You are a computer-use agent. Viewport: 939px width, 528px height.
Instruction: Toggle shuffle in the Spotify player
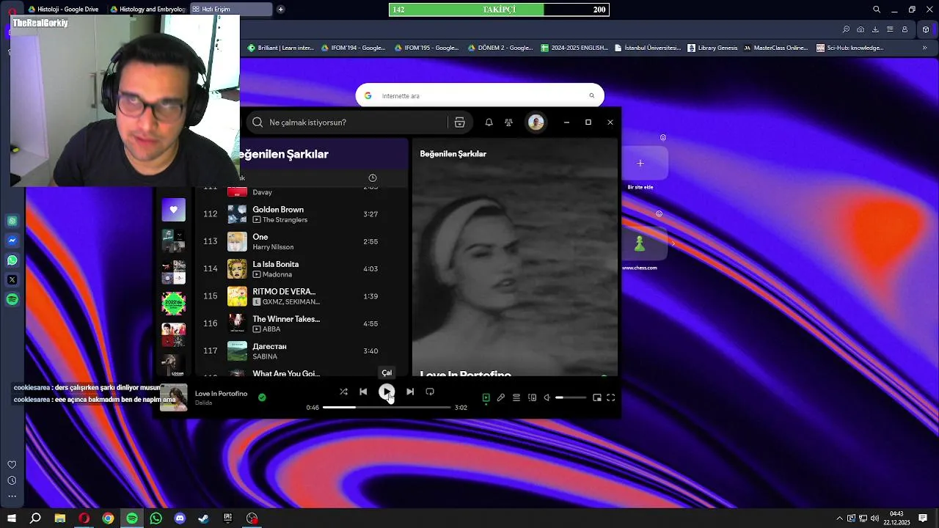(343, 392)
